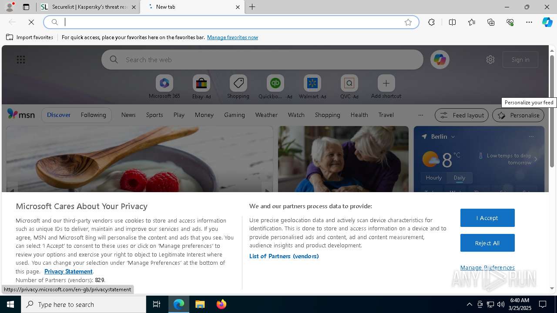The width and height of the screenshot is (557, 313).
Task: Open the Microsoft 365 shortcut
Action: point(164,87)
